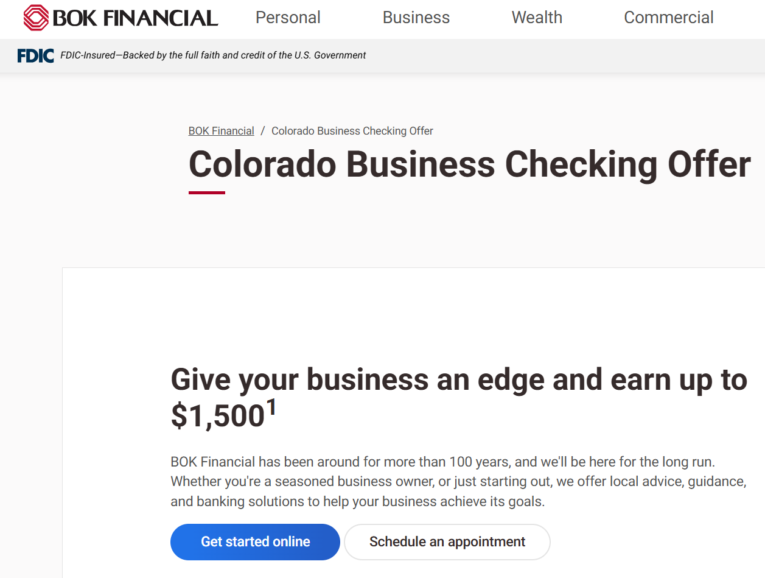The image size is (765, 578).
Task: Follow the BOK Financial breadcrumb link
Action: tap(221, 131)
